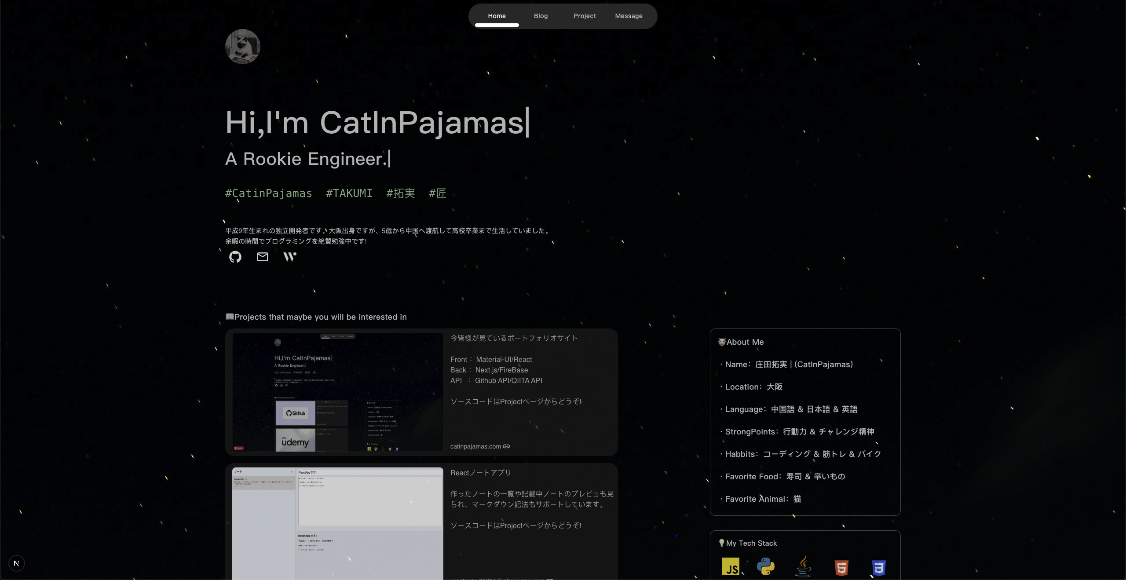Click the email envelope icon
The image size is (1126, 580).
(263, 257)
